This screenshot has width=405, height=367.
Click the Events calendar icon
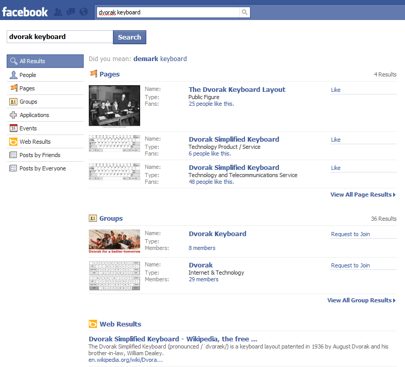tap(13, 128)
